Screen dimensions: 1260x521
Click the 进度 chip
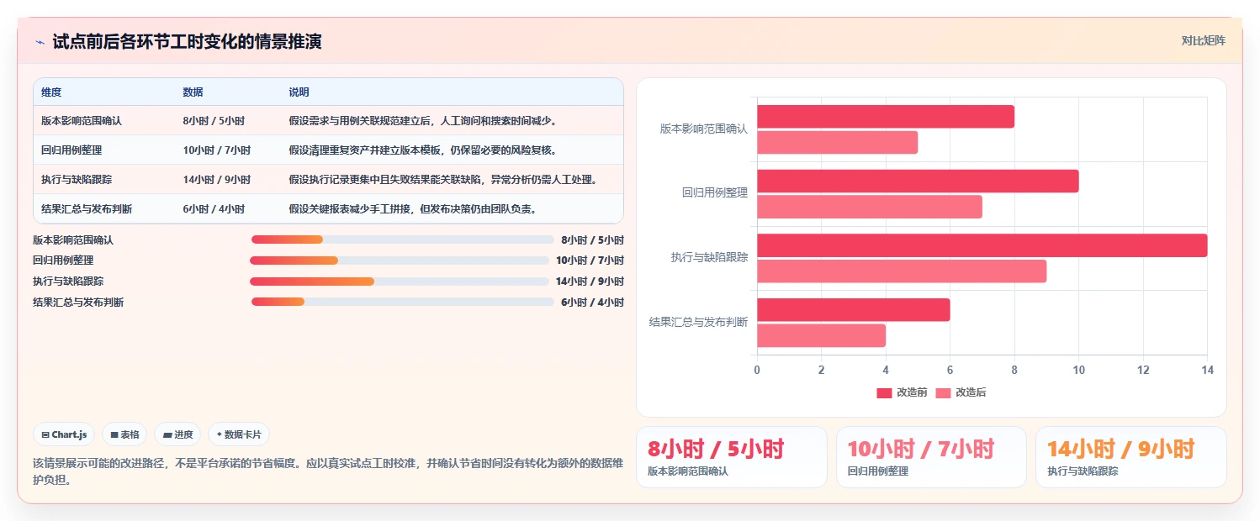click(x=177, y=434)
